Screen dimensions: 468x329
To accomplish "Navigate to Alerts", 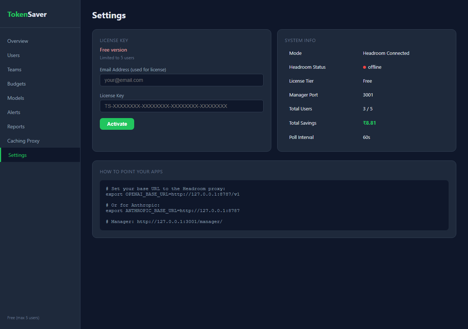I will click(40, 112).
